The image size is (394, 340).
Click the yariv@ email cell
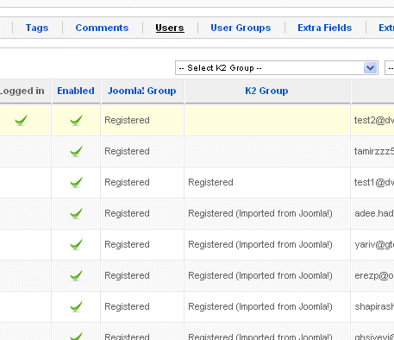374,244
